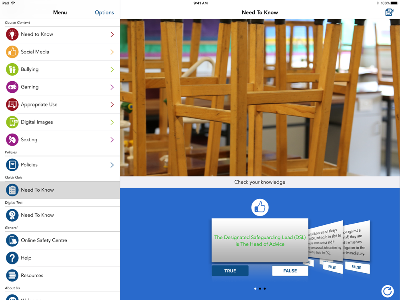The height and width of the screenshot is (300, 400).
Task: Tap the Digital Images icon
Action: (x=12, y=122)
